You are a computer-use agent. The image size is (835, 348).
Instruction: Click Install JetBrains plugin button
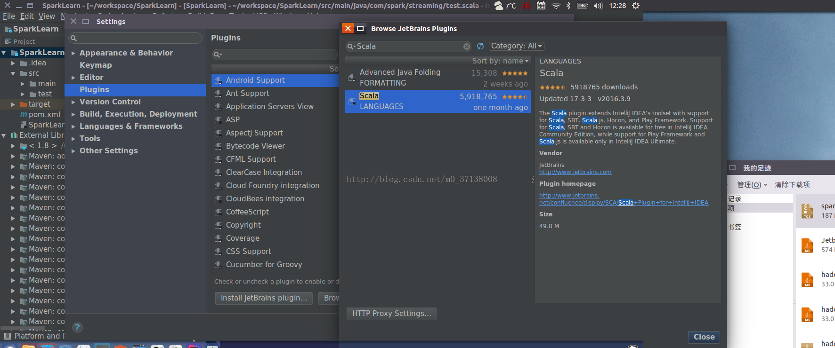pos(264,298)
